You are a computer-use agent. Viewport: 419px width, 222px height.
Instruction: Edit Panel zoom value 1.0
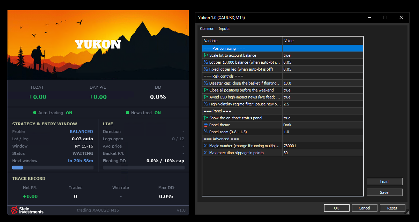click(323, 132)
